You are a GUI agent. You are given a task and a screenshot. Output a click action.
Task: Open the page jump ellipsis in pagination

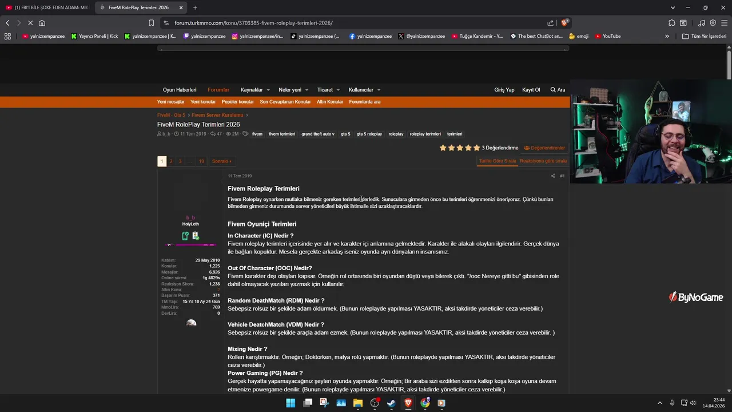(x=190, y=161)
